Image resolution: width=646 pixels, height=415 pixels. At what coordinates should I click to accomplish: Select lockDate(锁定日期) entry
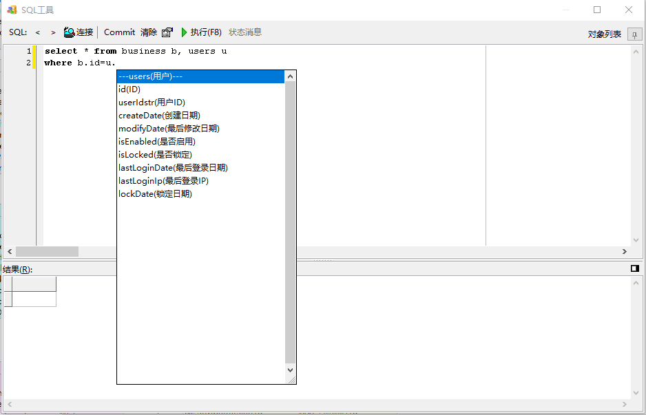point(200,194)
